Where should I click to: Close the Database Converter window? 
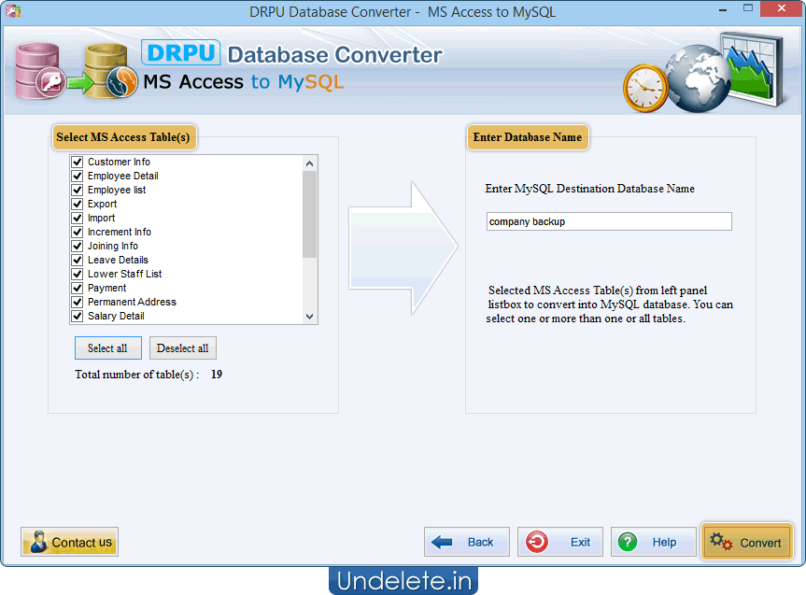coord(782,8)
